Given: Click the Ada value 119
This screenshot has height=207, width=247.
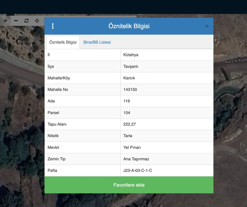Looking at the screenshot, I should [x=127, y=101].
